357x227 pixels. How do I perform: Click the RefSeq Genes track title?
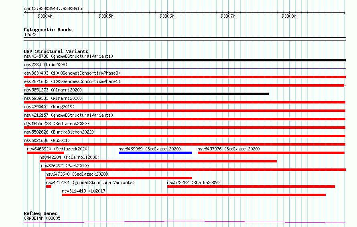click(x=41, y=214)
